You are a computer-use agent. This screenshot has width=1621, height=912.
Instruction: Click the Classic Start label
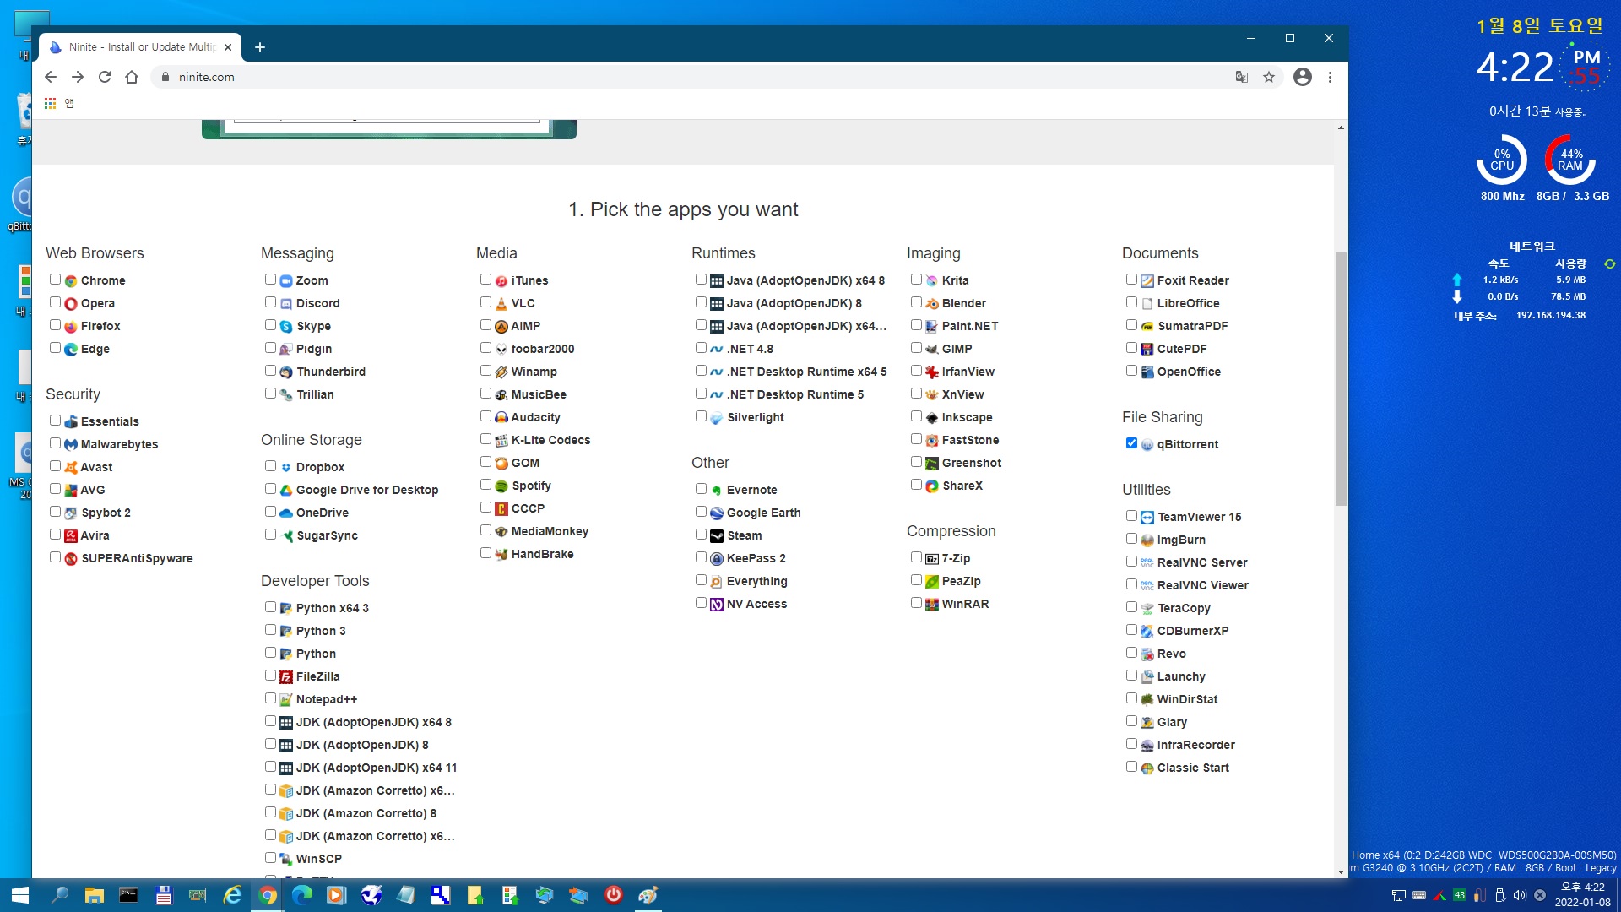pyautogui.click(x=1193, y=768)
